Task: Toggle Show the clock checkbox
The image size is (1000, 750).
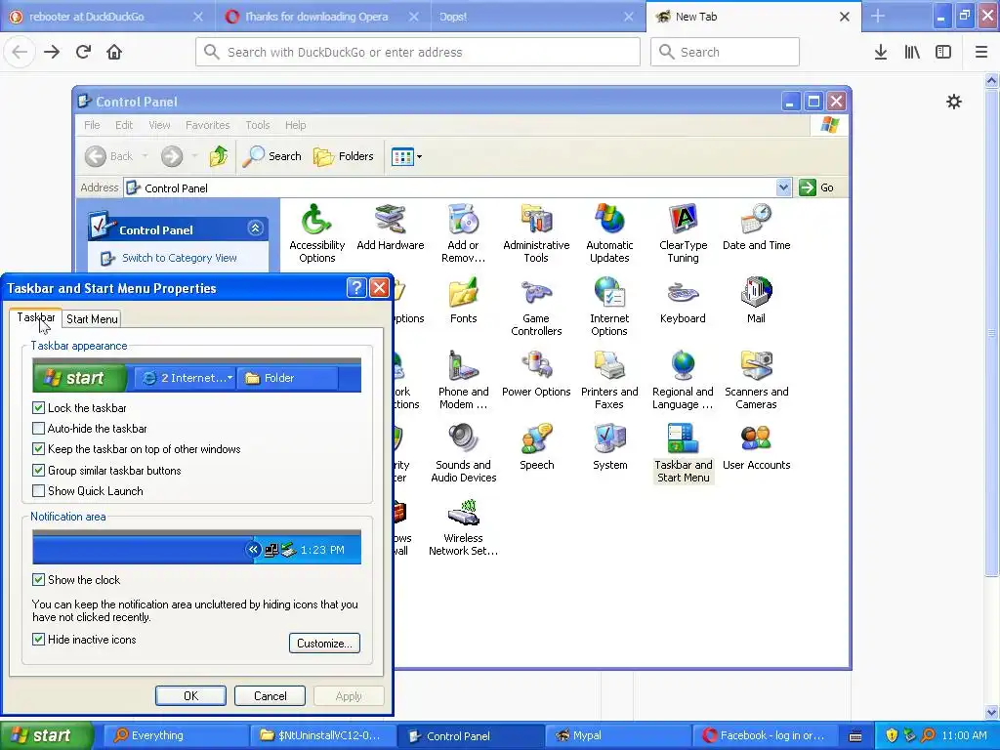Action: 38,580
